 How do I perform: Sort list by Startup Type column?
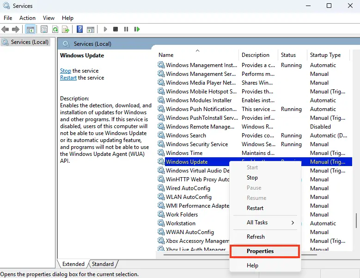(325, 55)
